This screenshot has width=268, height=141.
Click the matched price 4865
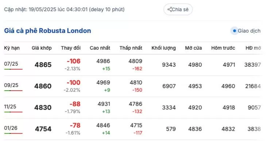coord(43,65)
